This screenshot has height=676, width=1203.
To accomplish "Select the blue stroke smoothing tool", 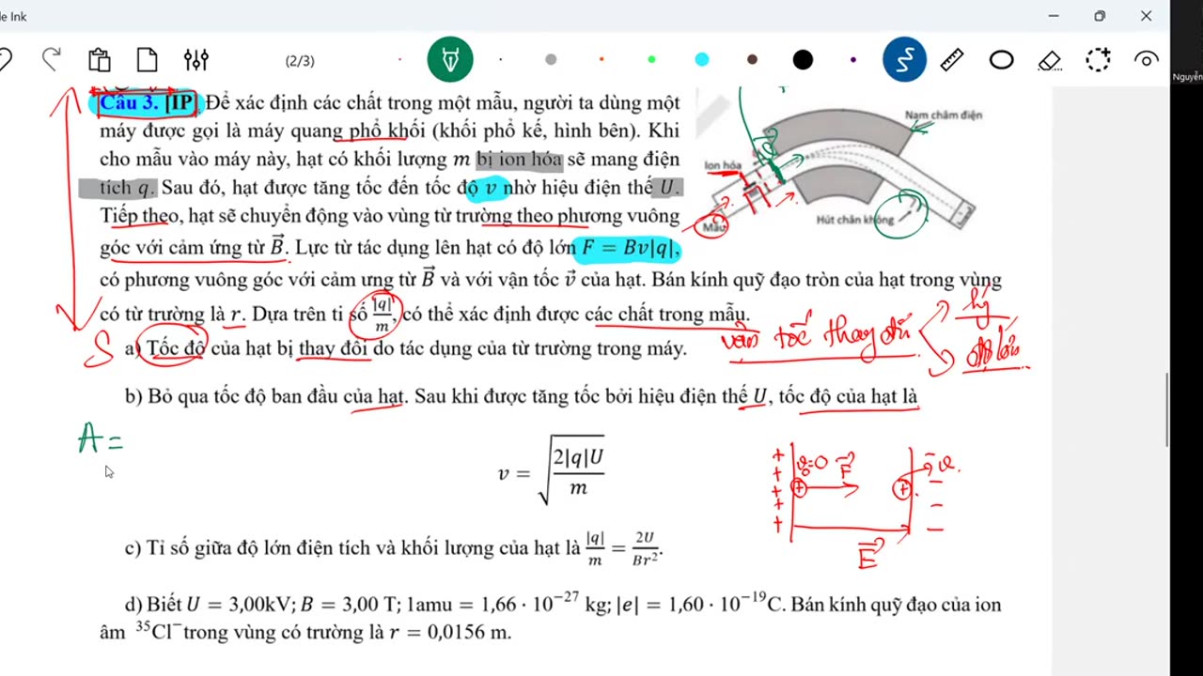I will pos(905,60).
